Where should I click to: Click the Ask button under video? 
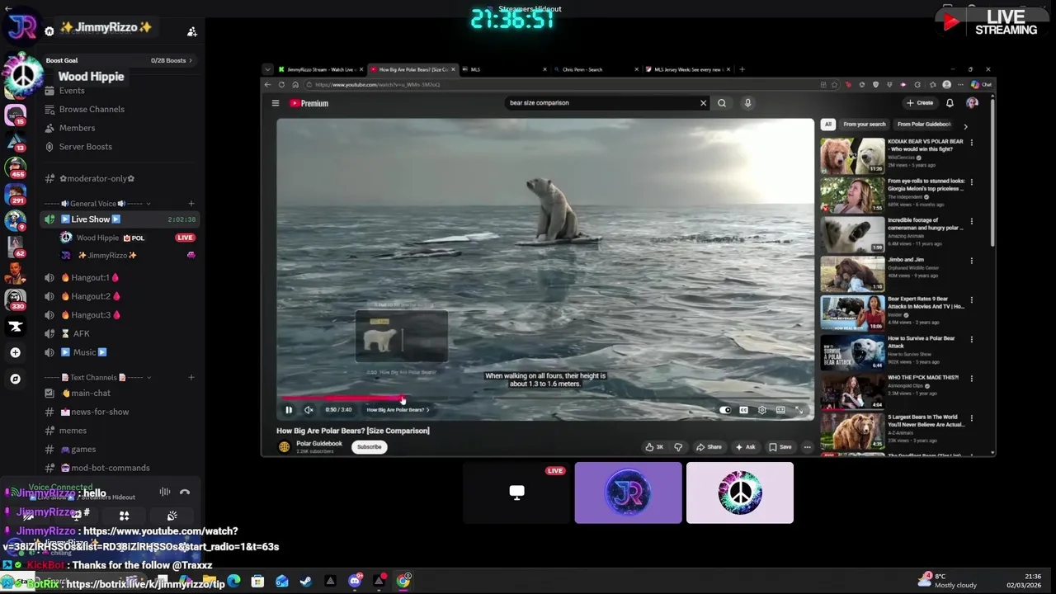click(745, 447)
